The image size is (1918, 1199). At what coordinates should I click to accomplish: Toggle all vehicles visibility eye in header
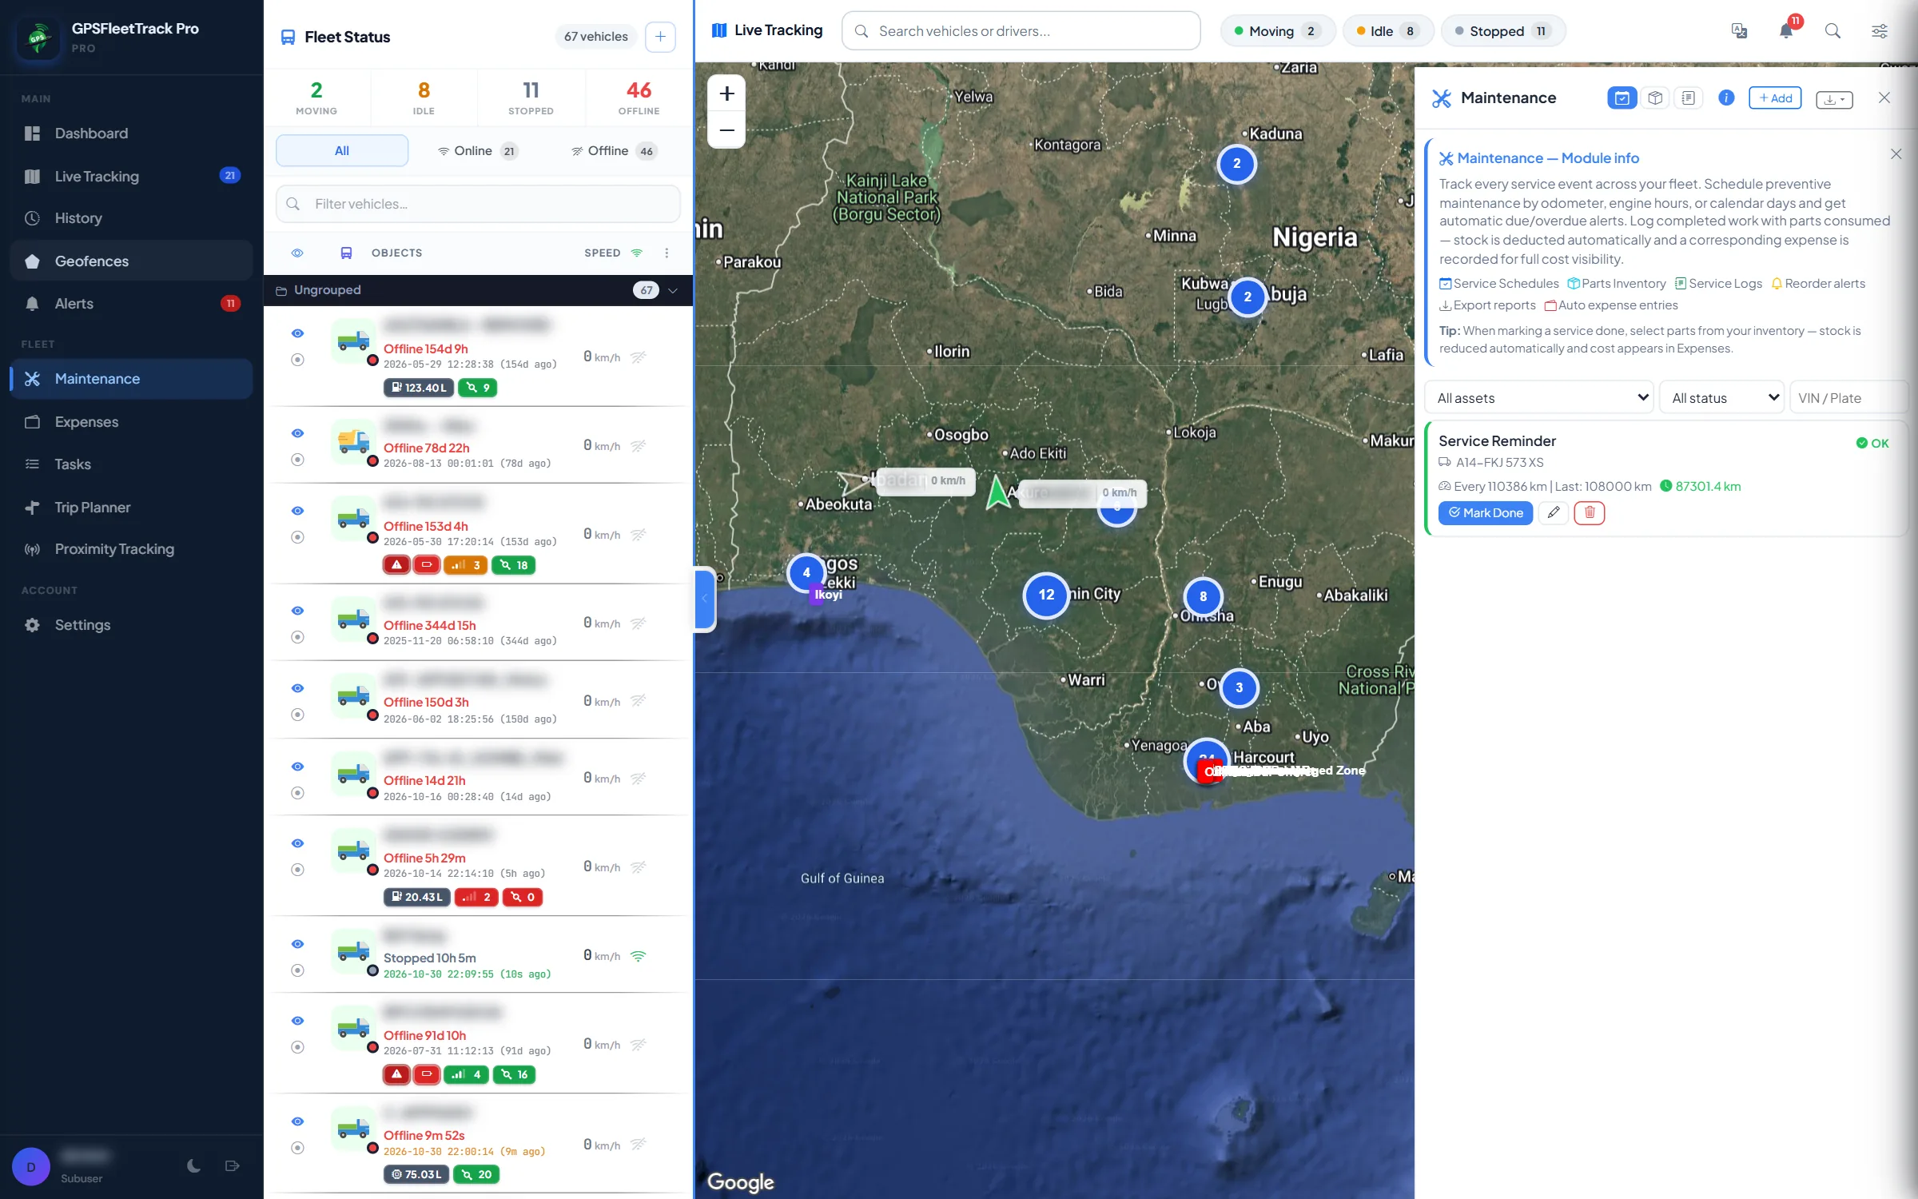click(x=297, y=253)
